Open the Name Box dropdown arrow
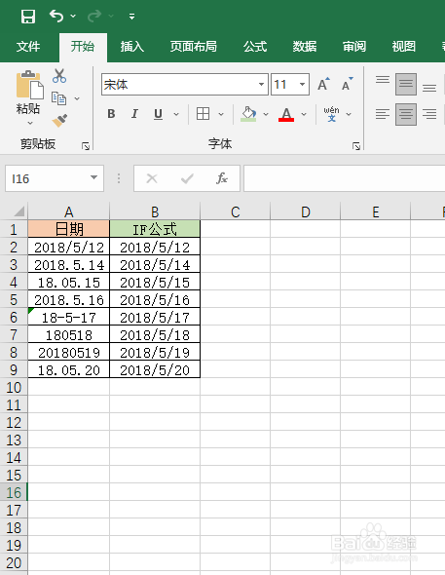The height and width of the screenshot is (575, 445). point(94,177)
